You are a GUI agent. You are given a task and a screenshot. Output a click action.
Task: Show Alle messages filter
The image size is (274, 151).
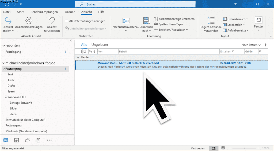[84, 45]
